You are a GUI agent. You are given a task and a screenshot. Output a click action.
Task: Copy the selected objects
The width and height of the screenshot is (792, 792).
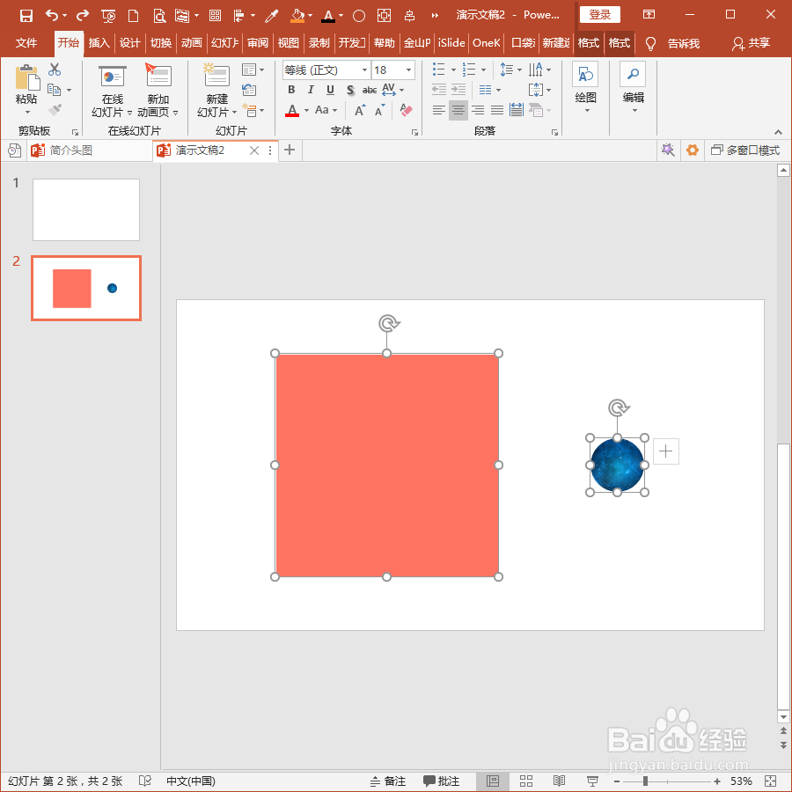pos(54,90)
